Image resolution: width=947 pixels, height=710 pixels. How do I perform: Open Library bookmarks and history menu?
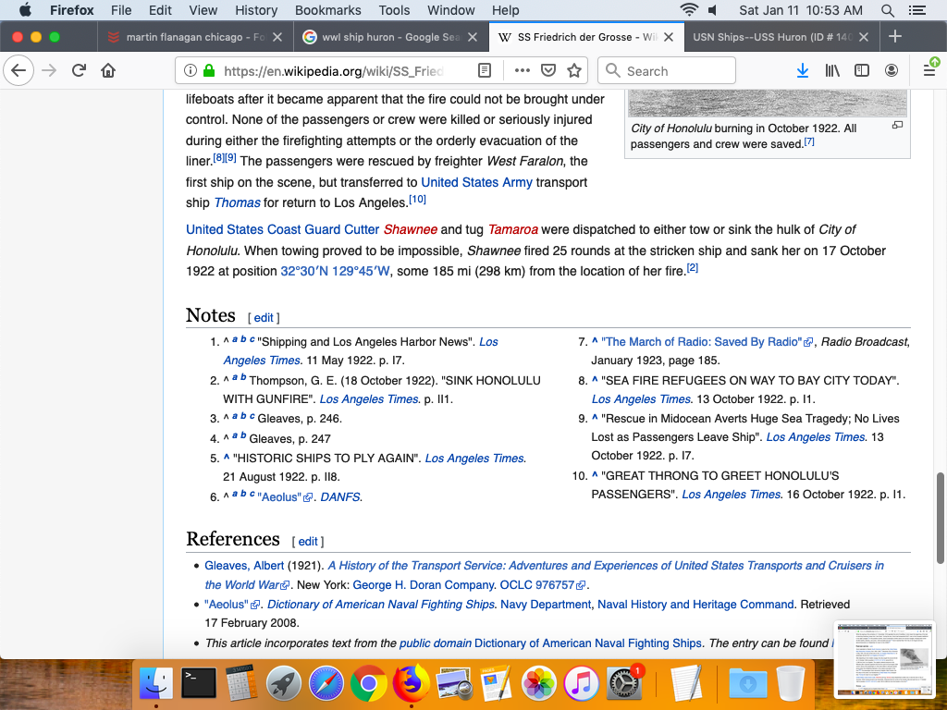[832, 71]
